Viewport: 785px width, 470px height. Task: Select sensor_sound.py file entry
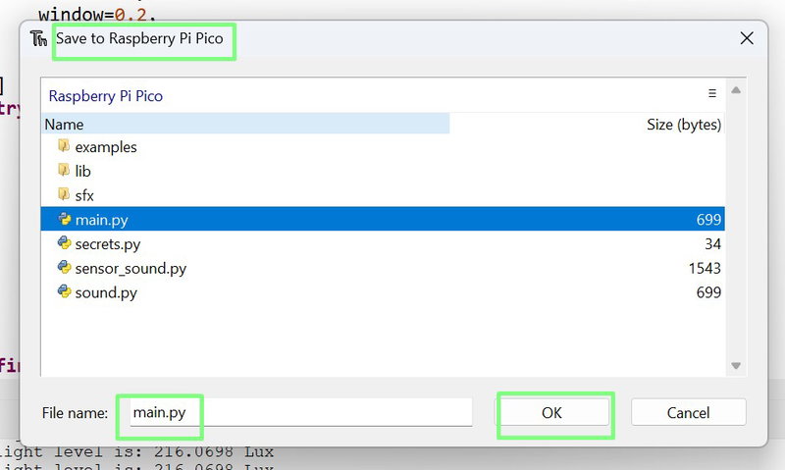pos(383,268)
